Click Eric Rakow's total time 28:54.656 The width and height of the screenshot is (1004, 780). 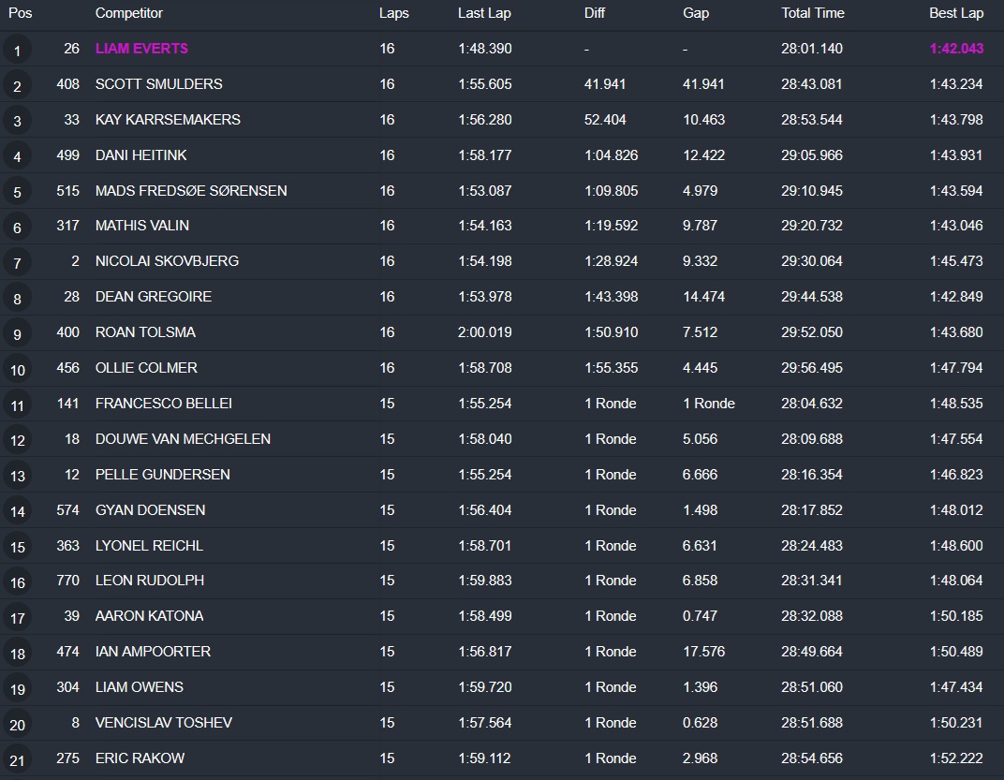click(x=811, y=758)
